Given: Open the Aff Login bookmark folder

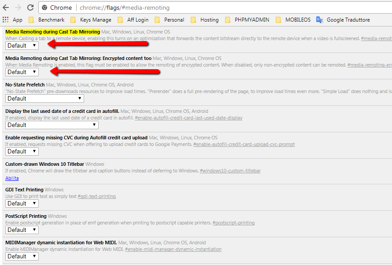Looking at the screenshot, I should coord(133,20).
